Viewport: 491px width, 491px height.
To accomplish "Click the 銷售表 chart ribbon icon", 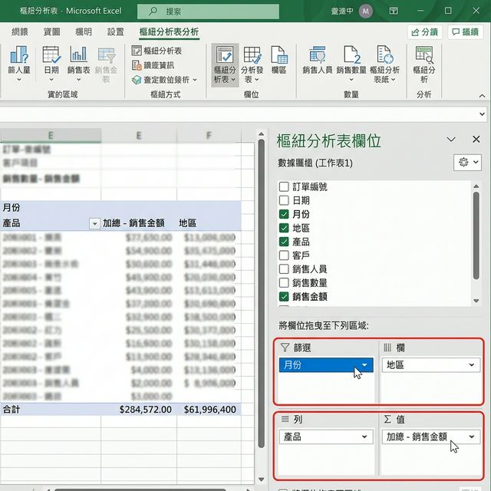I will tap(78, 54).
